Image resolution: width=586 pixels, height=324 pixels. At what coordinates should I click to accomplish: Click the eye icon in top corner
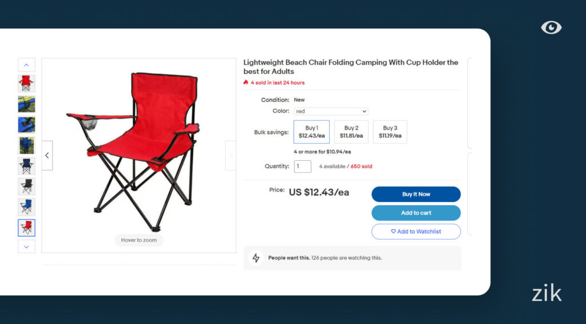pyautogui.click(x=551, y=27)
